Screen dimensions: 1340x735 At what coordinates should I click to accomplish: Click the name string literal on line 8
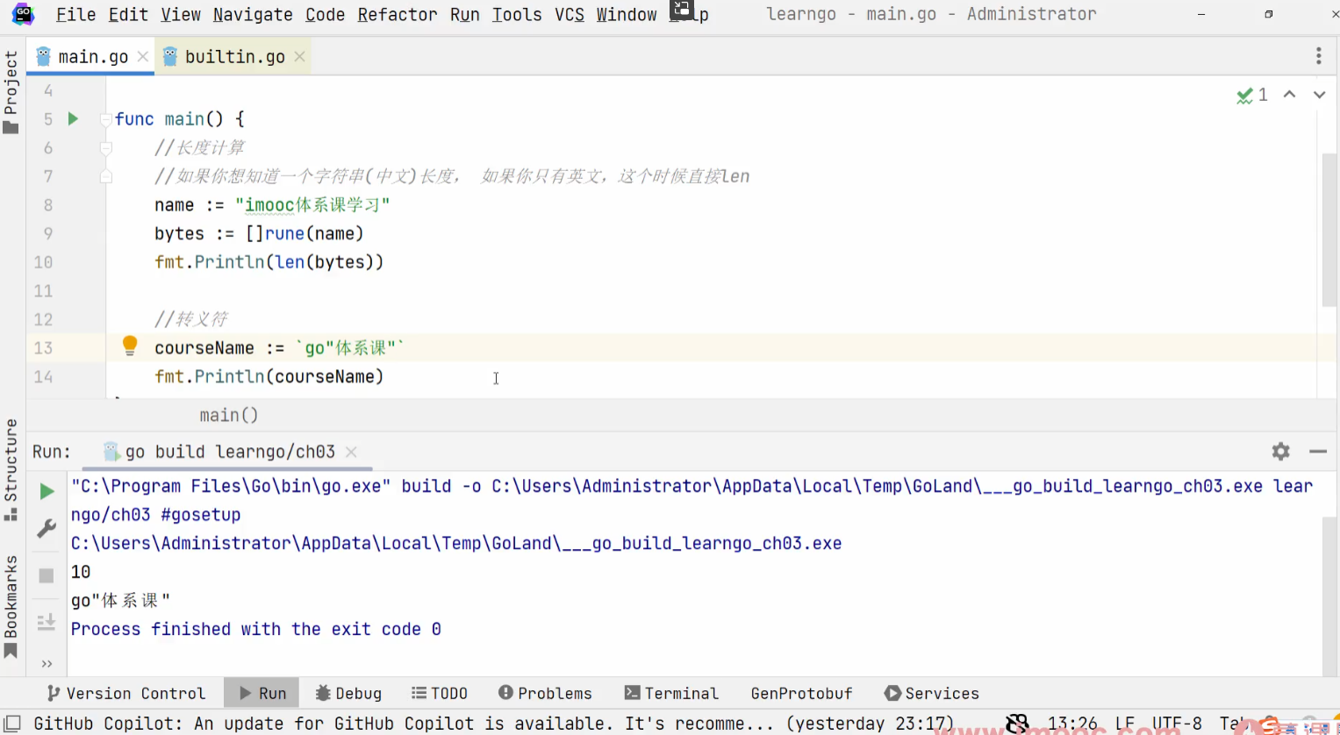pyautogui.click(x=312, y=205)
